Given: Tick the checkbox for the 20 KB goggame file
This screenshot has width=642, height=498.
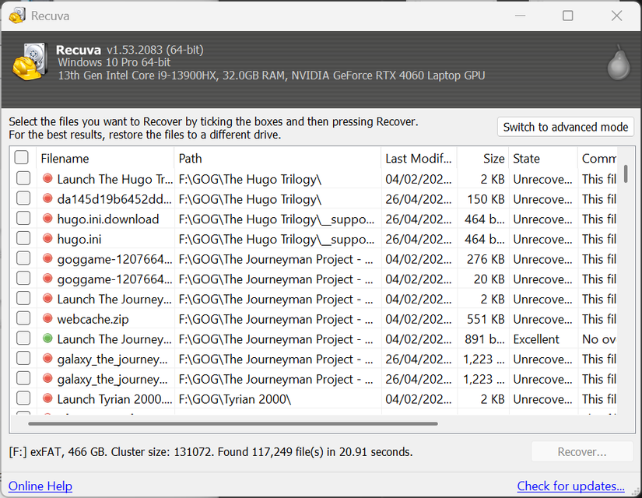Looking at the screenshot, I should tap(23, 278).
